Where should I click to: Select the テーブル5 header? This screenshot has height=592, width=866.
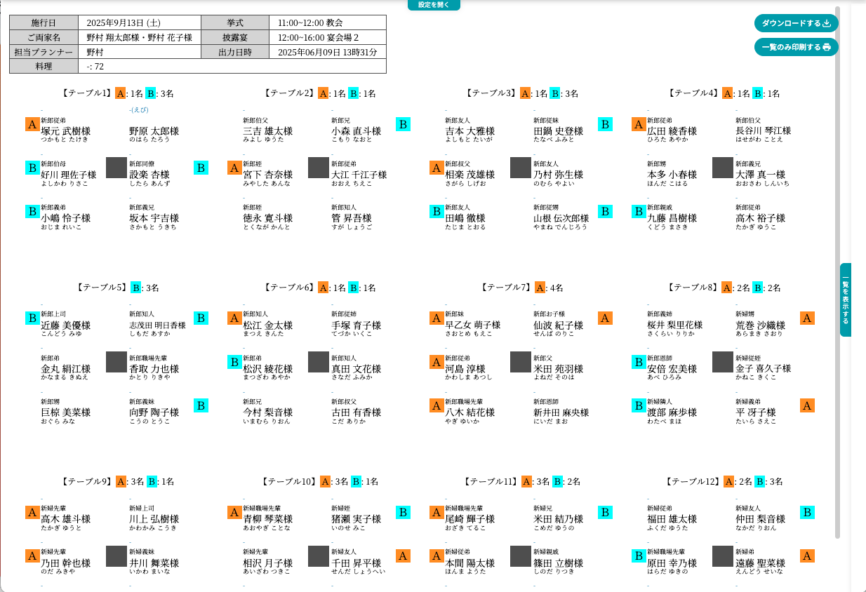102,288
